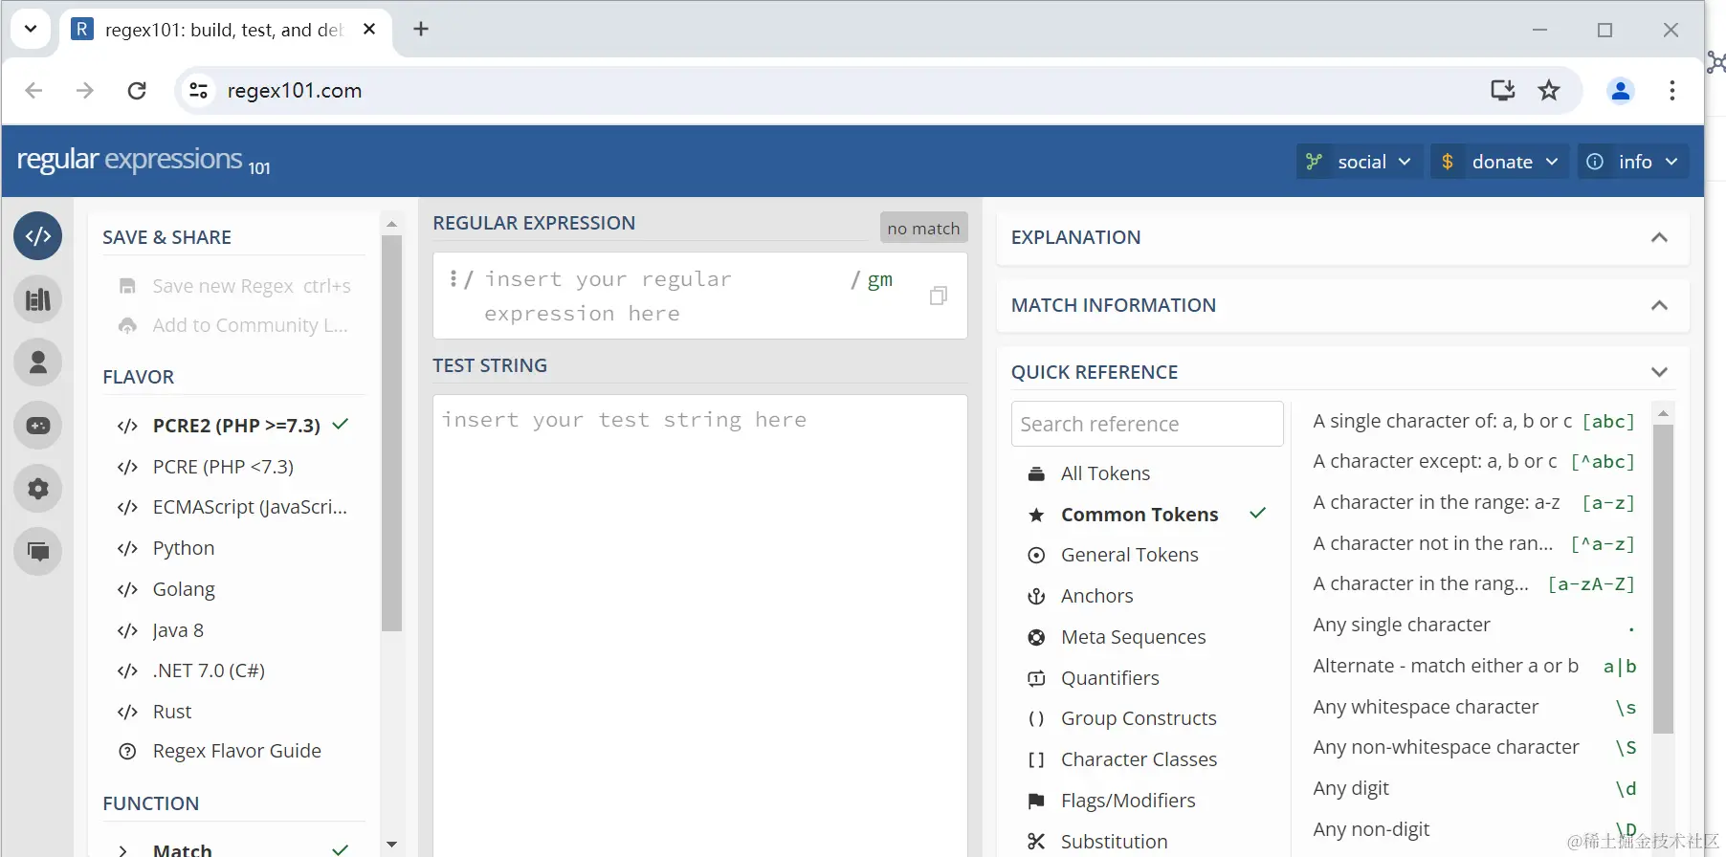Select the PCRE (PHP <7.3) flavor
The width and height of the screenshot is (1726, 857).
233,467
